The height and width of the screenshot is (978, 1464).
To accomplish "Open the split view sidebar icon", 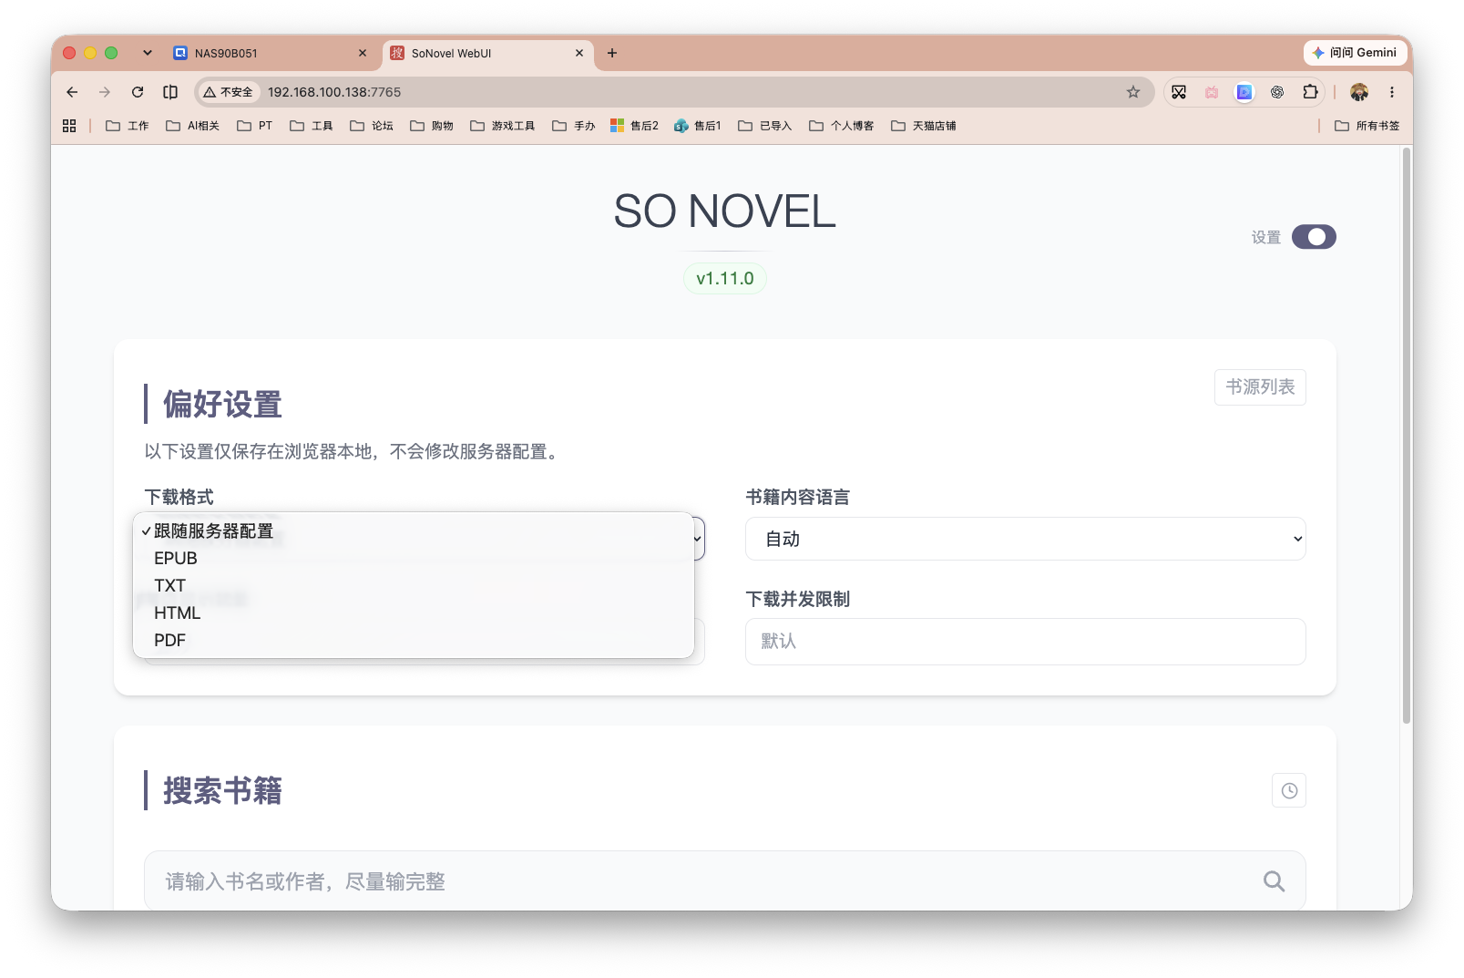I will 170,92.
